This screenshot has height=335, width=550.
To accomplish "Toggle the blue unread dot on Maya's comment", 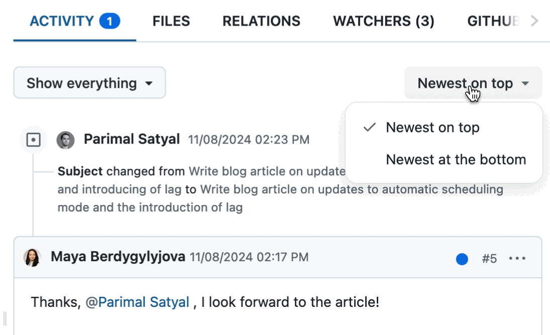I will tap(462, 258).
